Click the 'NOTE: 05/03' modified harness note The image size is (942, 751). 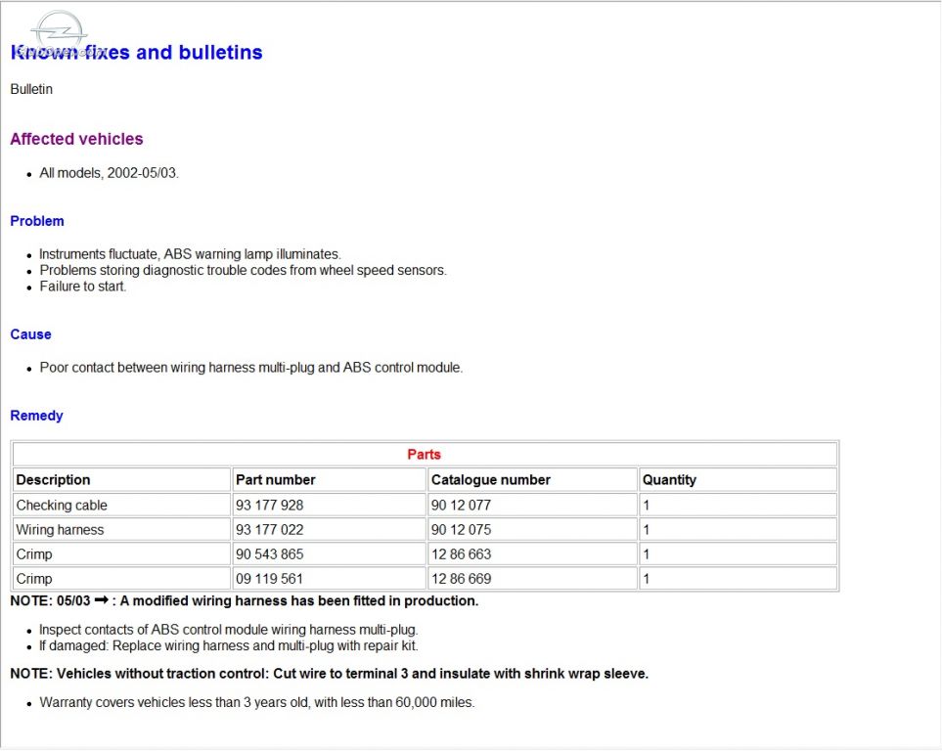click(245, 601)
